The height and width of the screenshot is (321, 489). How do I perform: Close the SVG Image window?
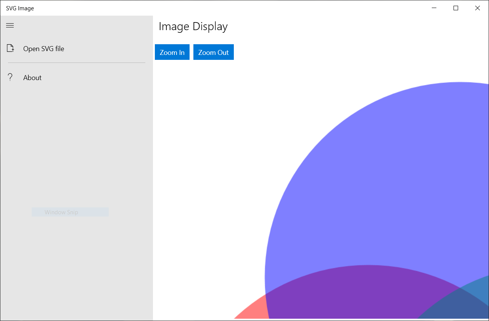(x=478, y=8)
